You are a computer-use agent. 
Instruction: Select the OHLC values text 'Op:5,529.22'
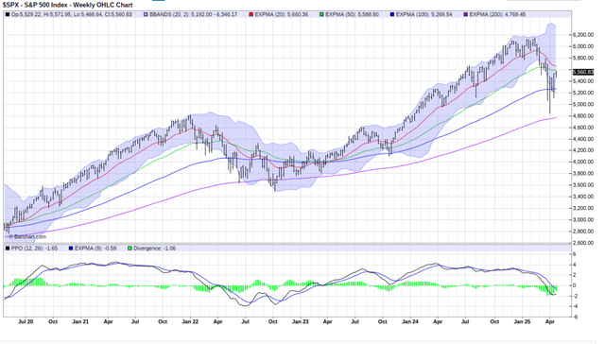25,15
